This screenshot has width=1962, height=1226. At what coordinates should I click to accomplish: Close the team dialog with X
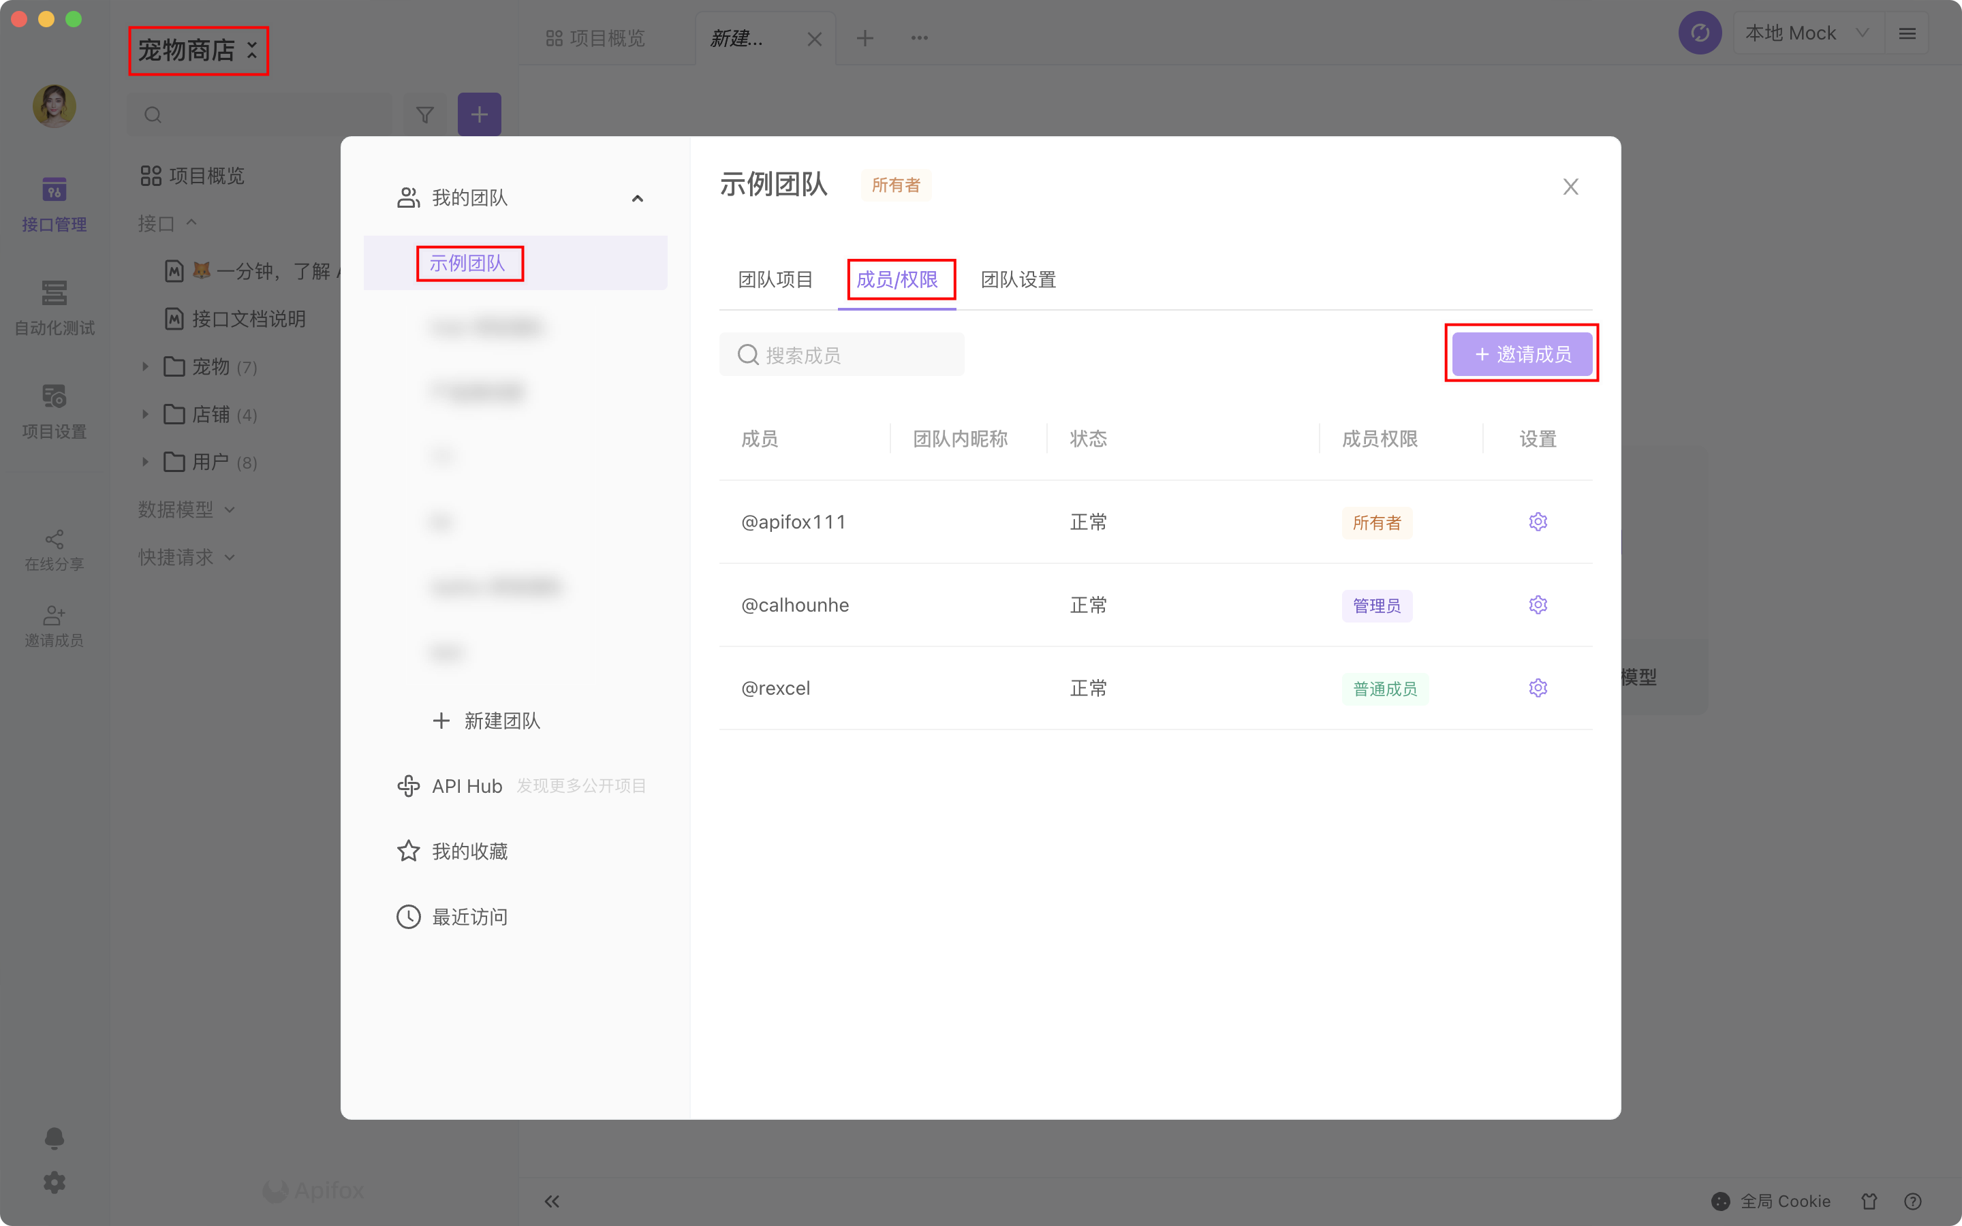click(1570, 187)
